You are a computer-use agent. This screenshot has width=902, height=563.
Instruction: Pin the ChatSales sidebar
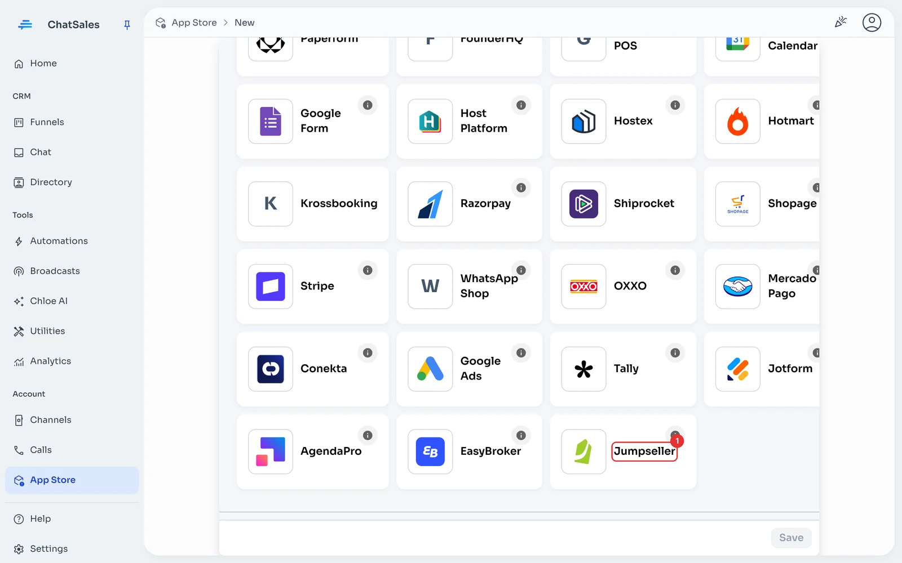pos(127,25)
